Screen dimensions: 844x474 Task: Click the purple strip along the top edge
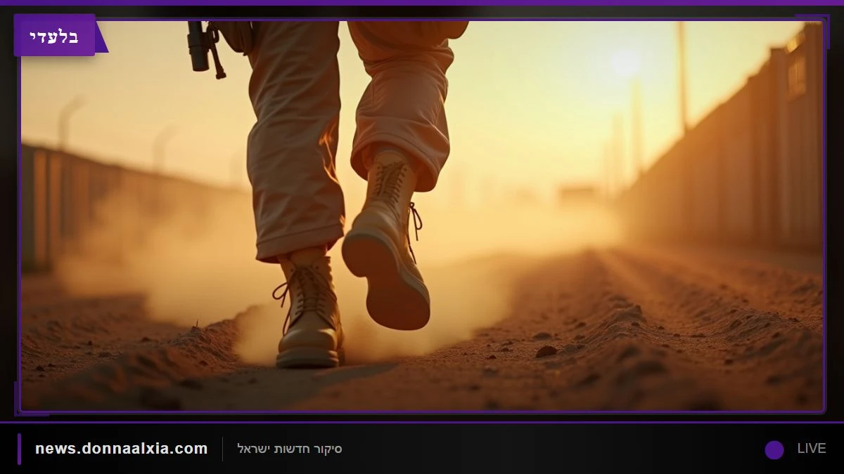[422, 3]
